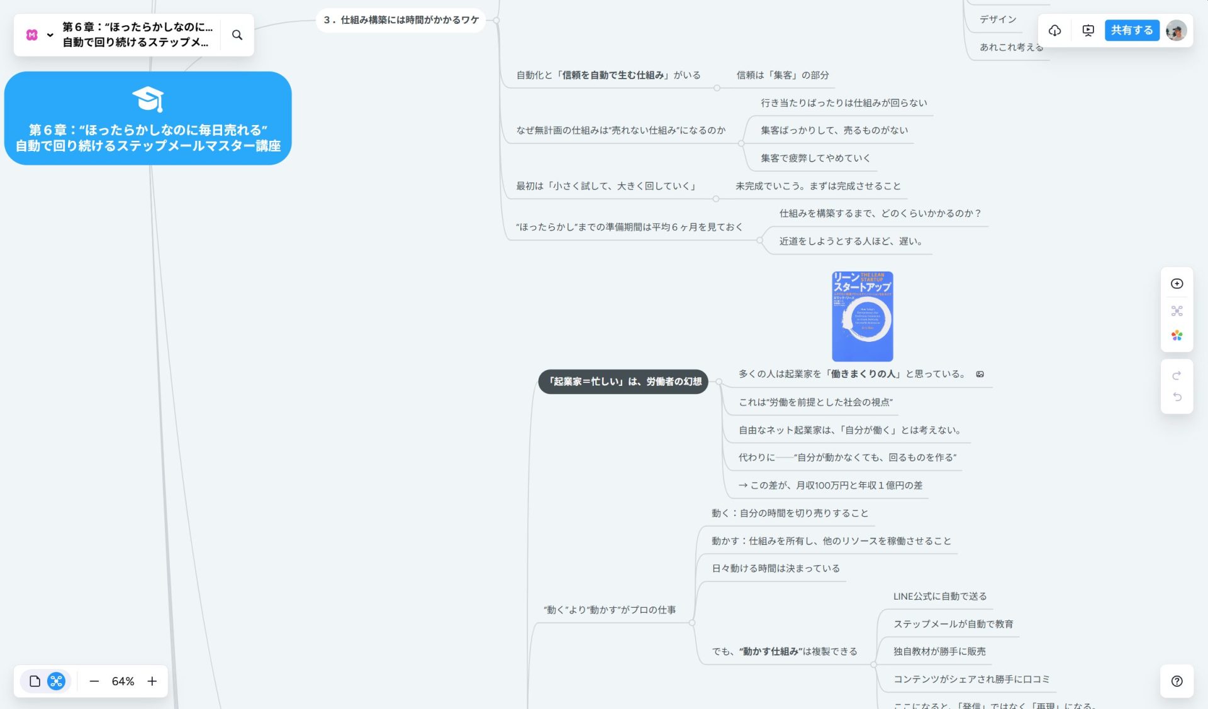Select dark node 「起業家＝忙しい」は、労働者の幻想
1208x709 pixels.
[624, 382]
